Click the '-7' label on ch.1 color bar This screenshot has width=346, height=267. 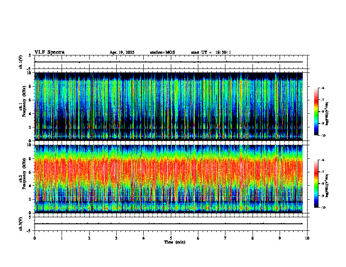pos(322,100)
